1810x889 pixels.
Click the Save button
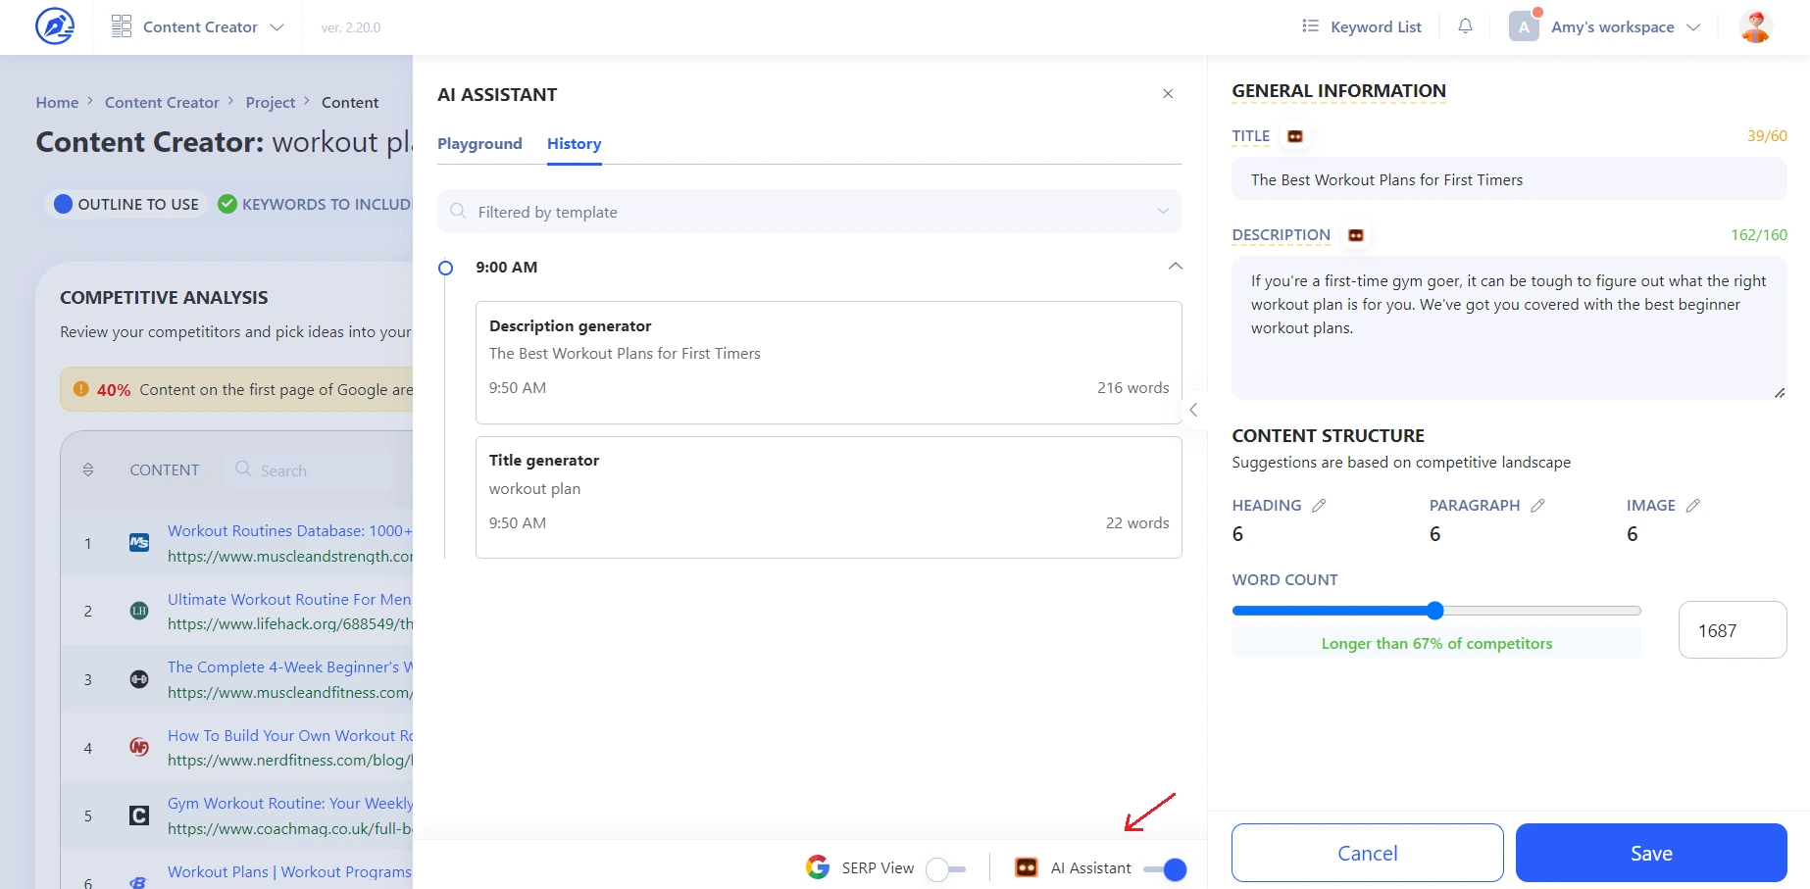(1650, 853)
